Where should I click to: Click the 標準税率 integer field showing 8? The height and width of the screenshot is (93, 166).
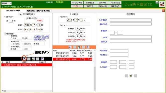coord(77,28)
